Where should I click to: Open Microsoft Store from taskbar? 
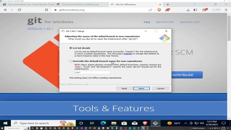124,123
